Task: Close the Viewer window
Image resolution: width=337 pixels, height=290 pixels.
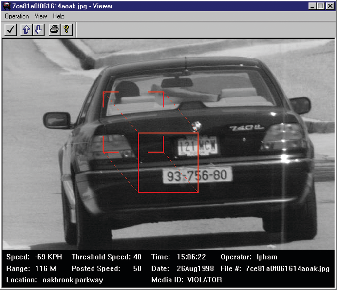Action: (330, 6)
